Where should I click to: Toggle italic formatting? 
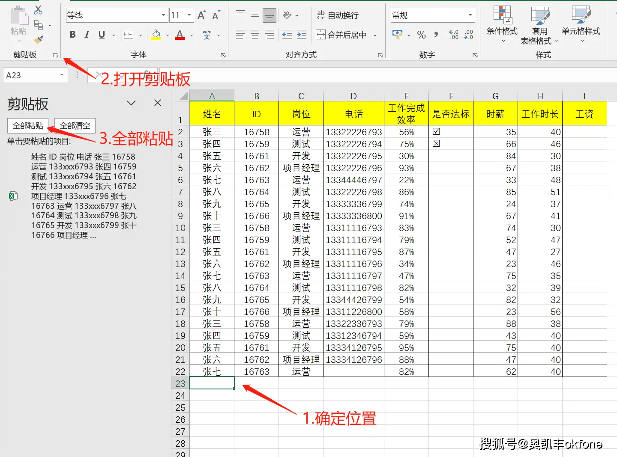pos(87,35)
